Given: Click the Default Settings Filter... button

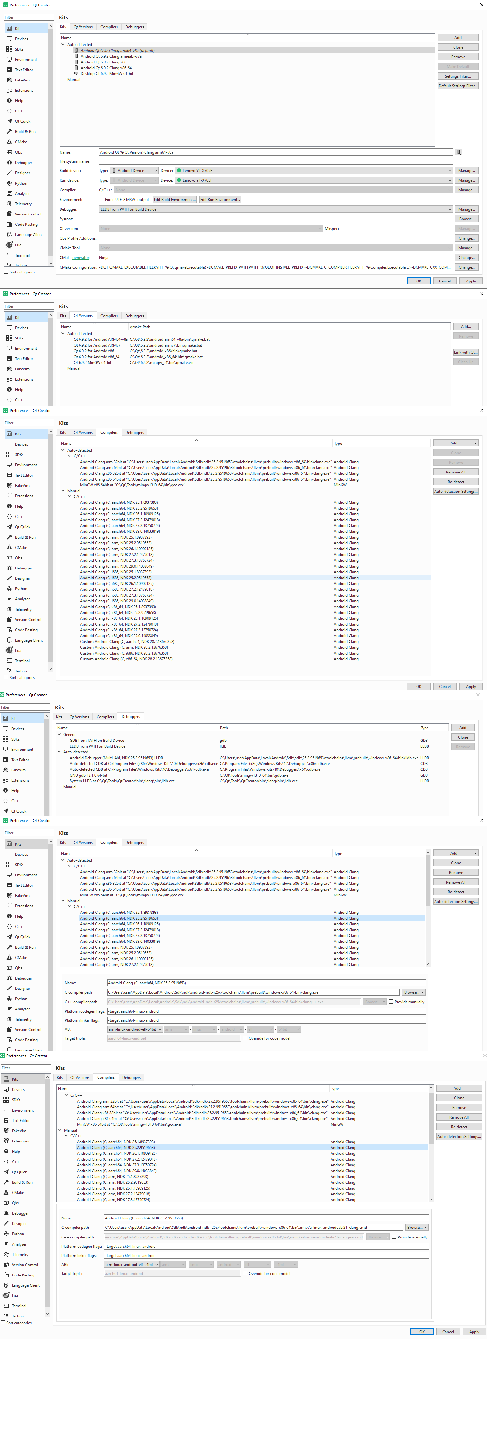Looking at the screenshot, I should tap(458, 86).
